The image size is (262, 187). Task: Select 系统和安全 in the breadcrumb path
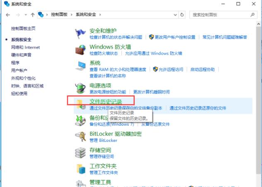pos(86,15)
